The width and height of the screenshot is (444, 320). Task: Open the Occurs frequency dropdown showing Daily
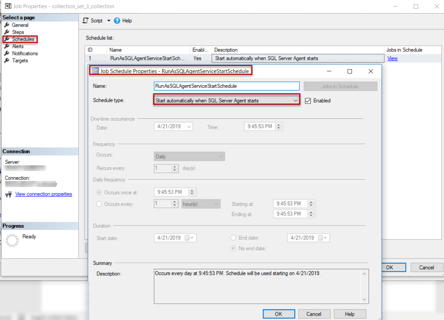(220, 156)
